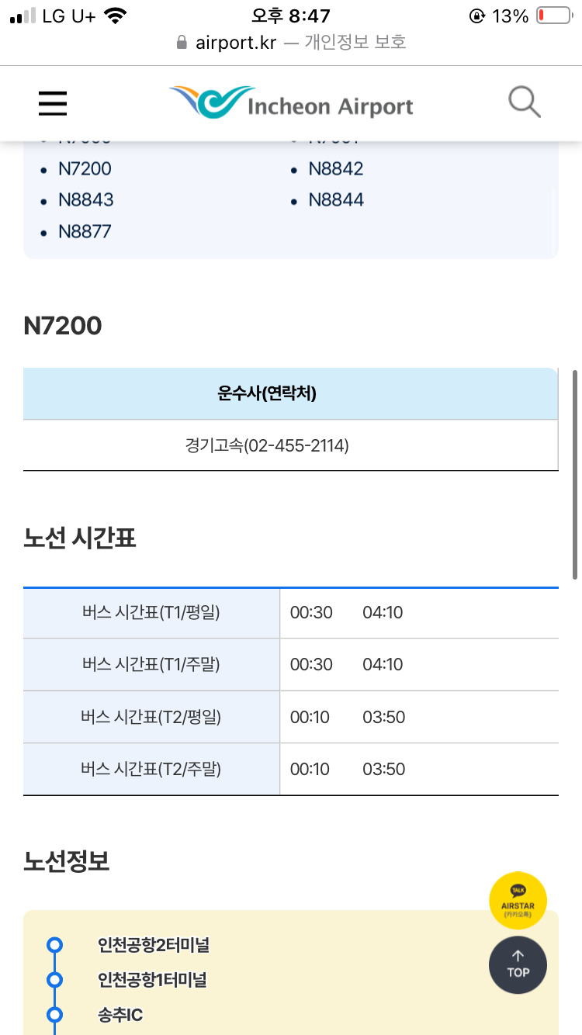
Task: Open the hamburger menu
Action: [x=53, y=103]
